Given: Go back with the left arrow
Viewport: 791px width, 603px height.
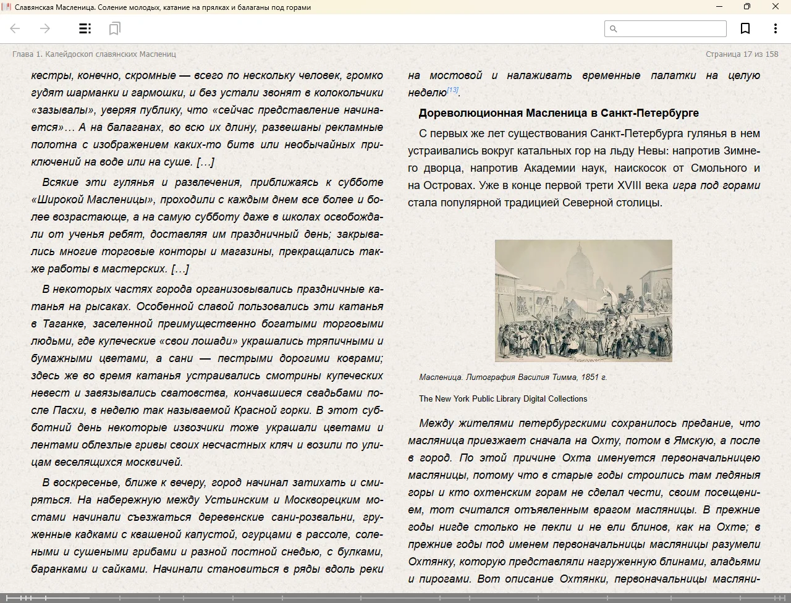Looking at the screenshot, I should coord(15,28).
